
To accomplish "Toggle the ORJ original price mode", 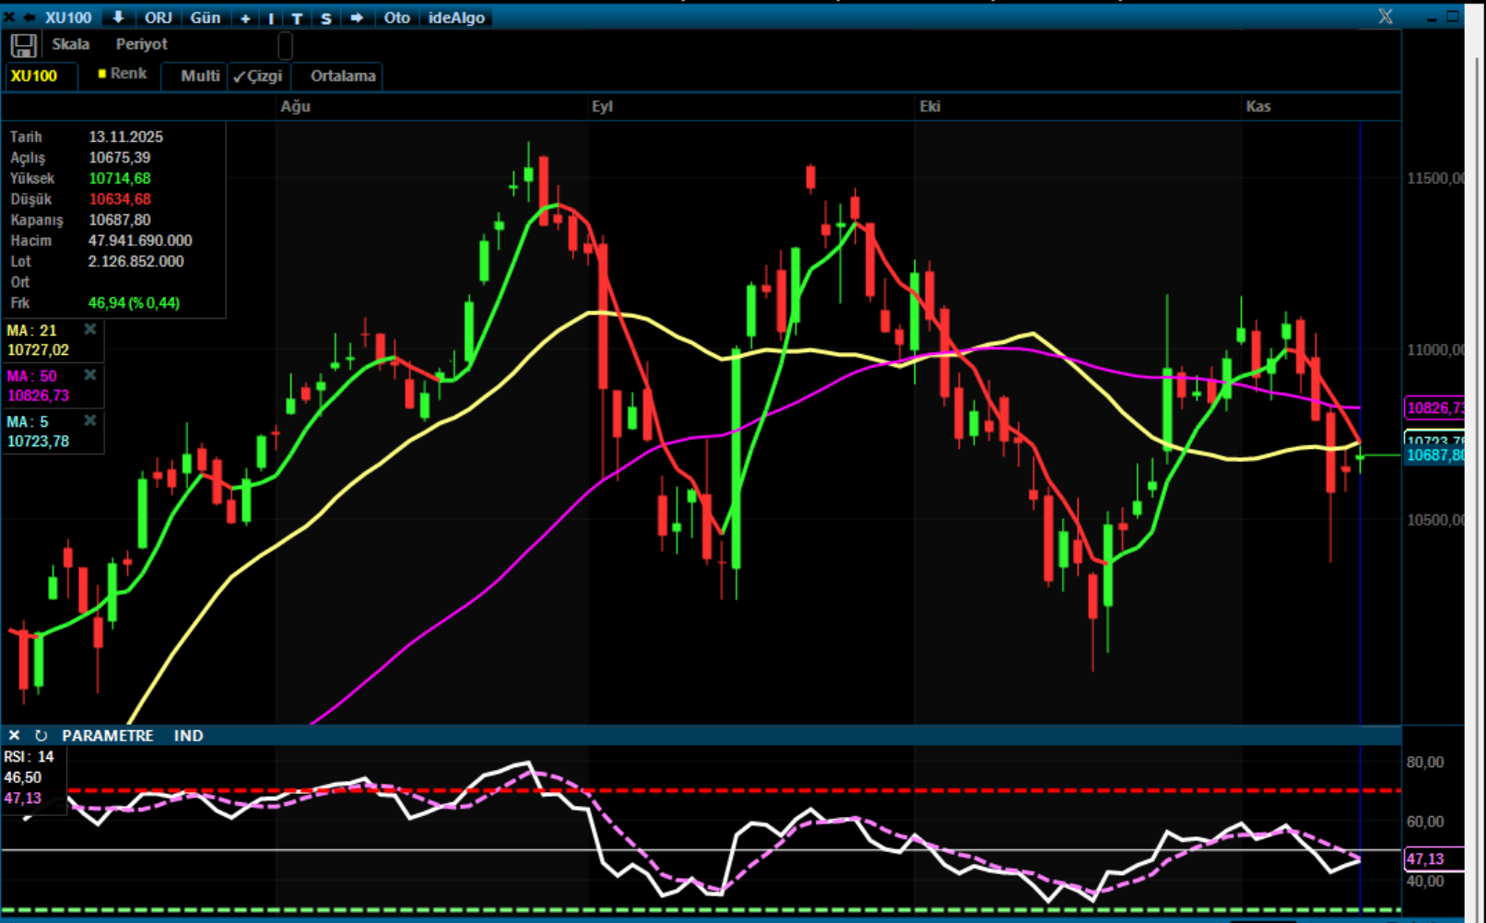I will click(x=158, y=18).
